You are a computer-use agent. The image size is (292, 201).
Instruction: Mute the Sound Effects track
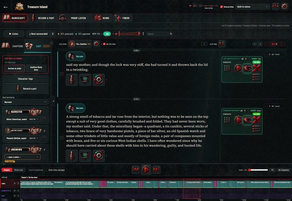(x=15, y=191)
